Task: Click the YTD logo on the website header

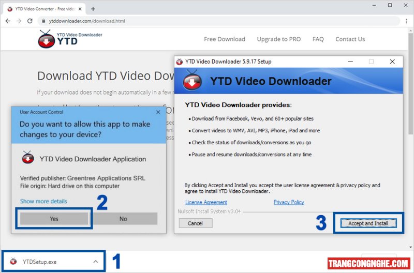Action: [x=70, y=39]
